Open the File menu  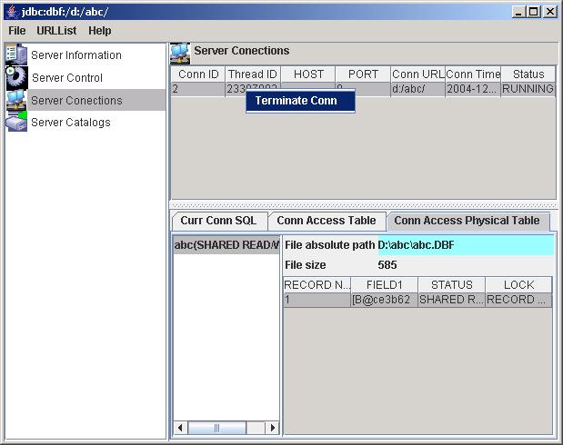[17, 31]
